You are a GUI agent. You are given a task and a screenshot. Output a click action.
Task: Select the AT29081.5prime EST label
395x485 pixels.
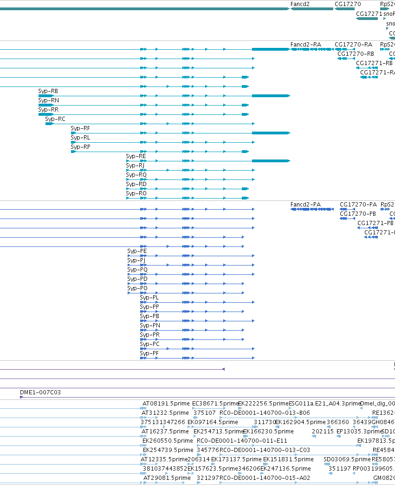click(x=167, y=478)
